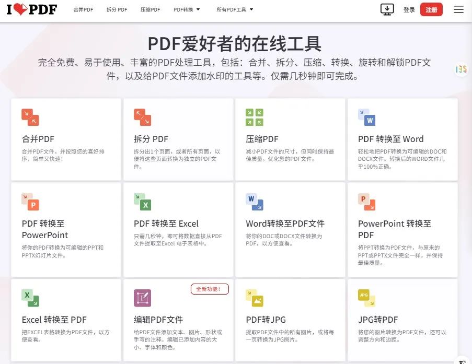
Task: Click description 提取PDF文件中的所有图片
Action: (290, 336)
